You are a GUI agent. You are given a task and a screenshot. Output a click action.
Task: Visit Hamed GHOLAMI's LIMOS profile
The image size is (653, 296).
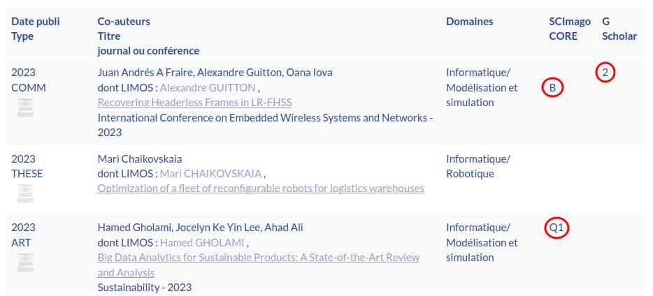click(202, 243)
